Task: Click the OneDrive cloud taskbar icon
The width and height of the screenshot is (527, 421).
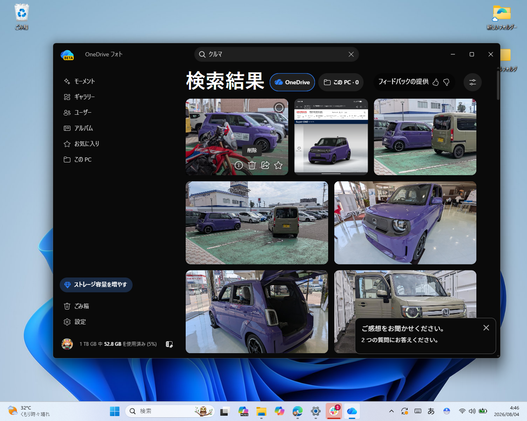Action: tap(352, 411)
